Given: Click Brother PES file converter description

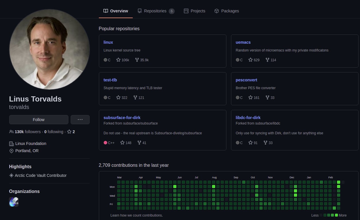Looking at the screenshot, I should tap(256, 88).
